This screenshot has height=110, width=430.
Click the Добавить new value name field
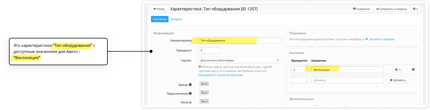click(347, 80)
